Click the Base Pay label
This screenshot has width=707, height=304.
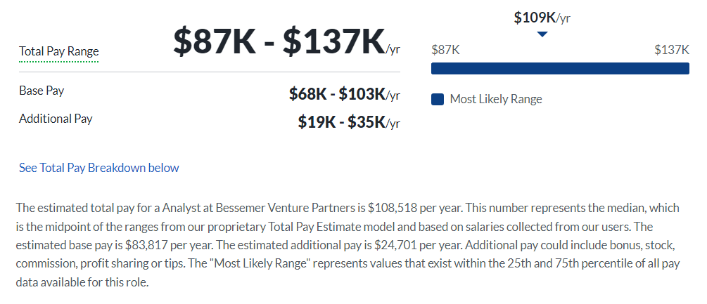[42, 91]
